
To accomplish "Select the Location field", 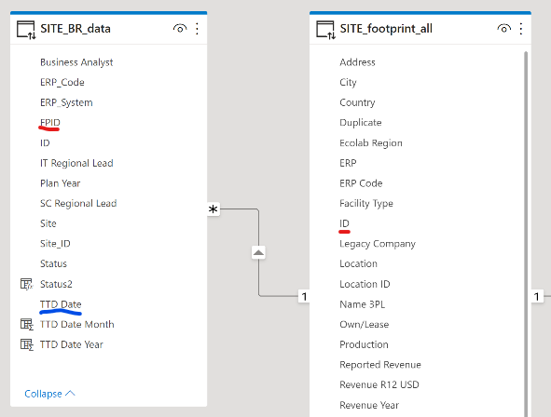I will click(x=358, y=263).
